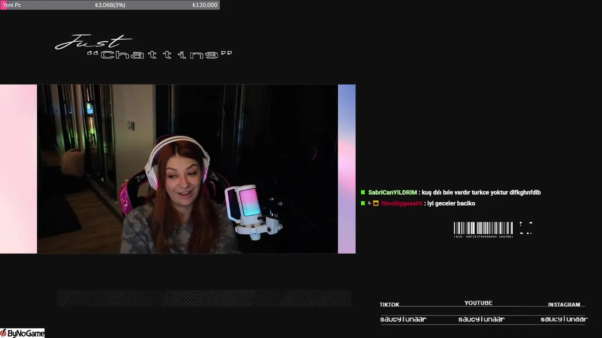Viewport: 602px width, 338px height.
Task: Click the "Yeni Pc" goal label
Action: pos(12,5)
